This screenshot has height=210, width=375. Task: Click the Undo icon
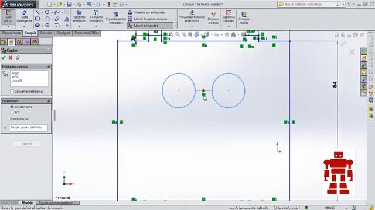[89, 4]
